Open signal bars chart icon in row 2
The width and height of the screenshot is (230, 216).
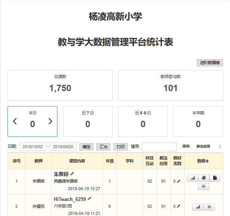198,207
